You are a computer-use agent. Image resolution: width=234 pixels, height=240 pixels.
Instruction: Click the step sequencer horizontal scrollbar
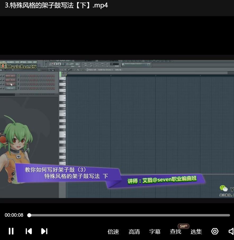[37, 94]
